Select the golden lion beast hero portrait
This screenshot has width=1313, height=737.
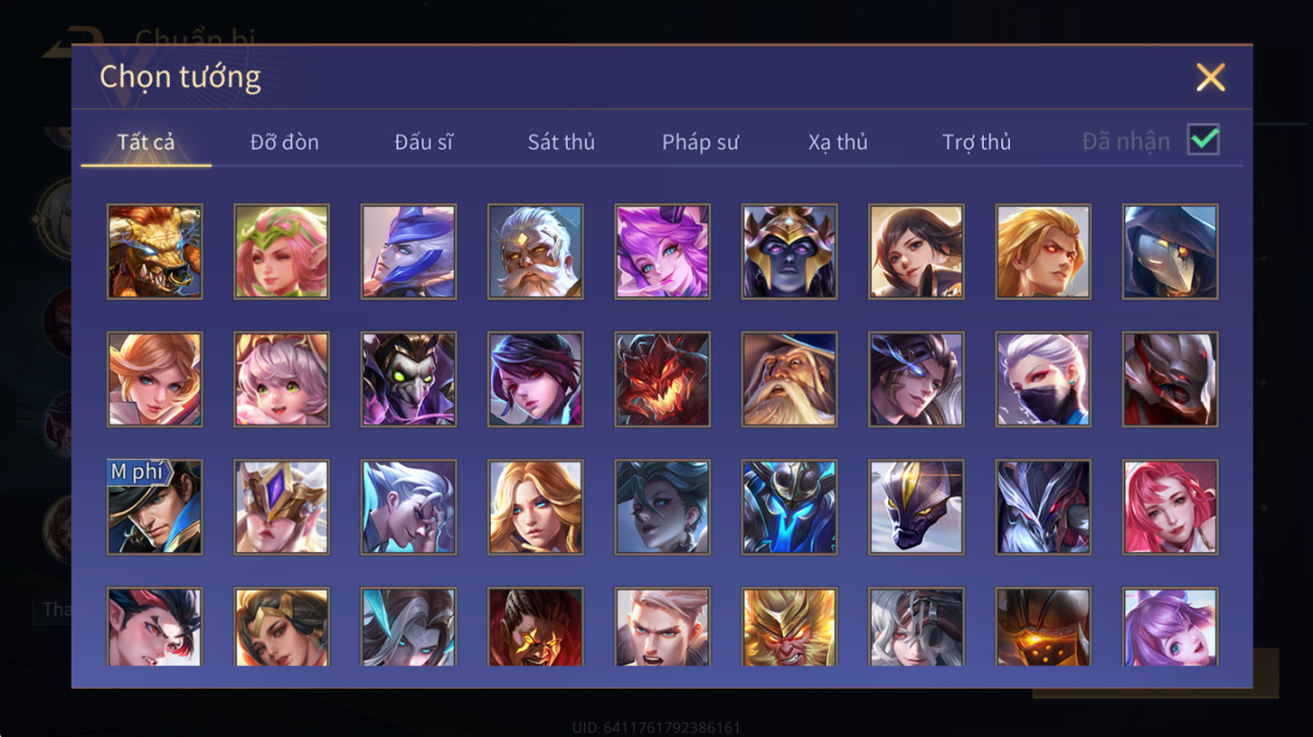[x=155, y=251]
